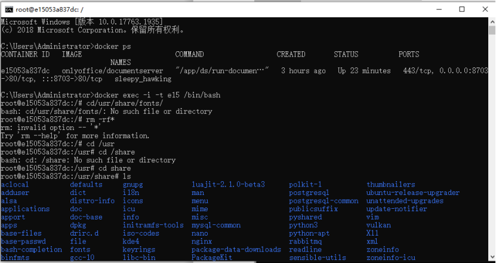
Task: Click the luajit-2.1.0-beta3 entry
Action: (228, 185)
